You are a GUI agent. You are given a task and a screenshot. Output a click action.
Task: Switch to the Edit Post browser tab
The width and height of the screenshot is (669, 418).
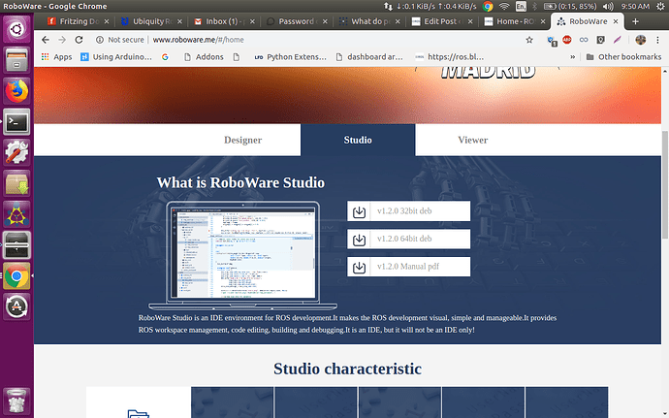click(442, 21)
